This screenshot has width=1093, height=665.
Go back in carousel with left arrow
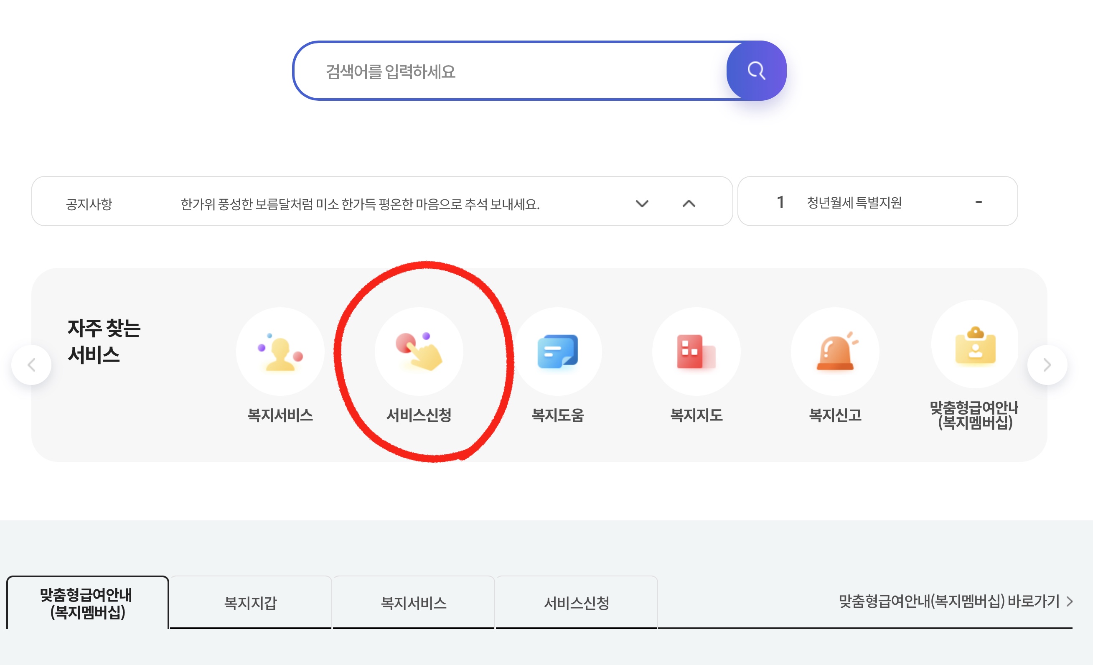32,364
